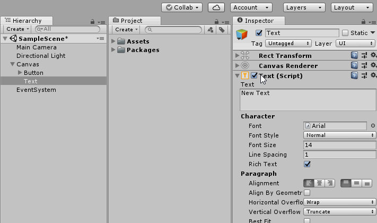This screenshot has height=223, width=377.
Task: Expand the Assets folder
Action: pos(113,41)
